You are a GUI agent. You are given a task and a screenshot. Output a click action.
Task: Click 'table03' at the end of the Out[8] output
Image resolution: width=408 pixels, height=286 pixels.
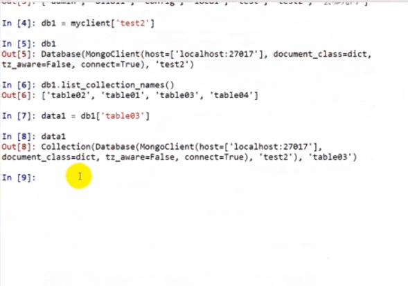[330, 158]
